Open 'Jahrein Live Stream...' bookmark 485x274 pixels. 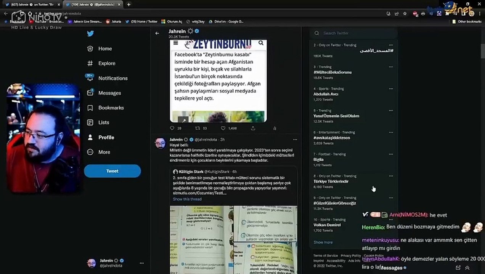[x=85, y=22]
